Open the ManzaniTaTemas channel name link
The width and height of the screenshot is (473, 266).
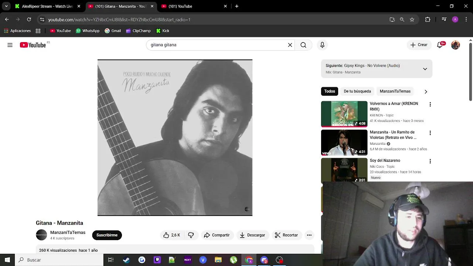click(68, 232)
